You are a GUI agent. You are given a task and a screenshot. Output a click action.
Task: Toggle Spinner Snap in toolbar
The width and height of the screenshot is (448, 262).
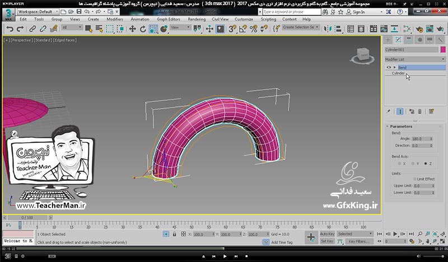(x=264, y=29)
